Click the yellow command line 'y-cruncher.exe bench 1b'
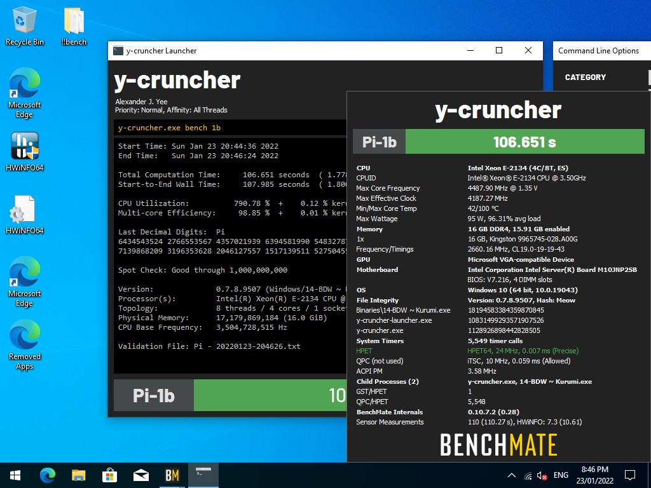This screenshot has height=488, width=651. coord(169,128)
